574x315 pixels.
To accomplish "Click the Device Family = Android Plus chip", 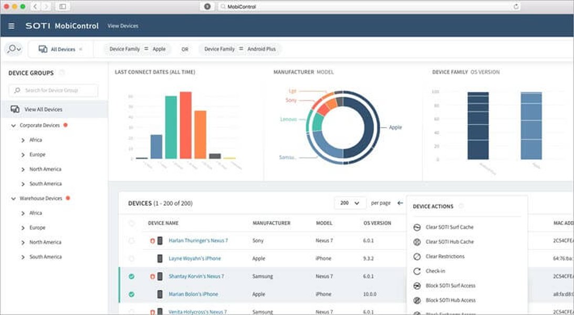I will (x=240, y=49).
